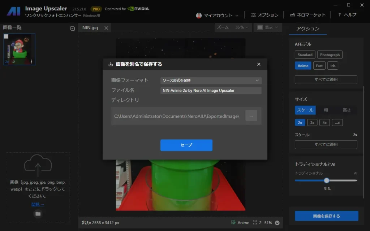370x231 pixels.
Task: Click the blue セーブ button
Action: (x=186, y=145)
